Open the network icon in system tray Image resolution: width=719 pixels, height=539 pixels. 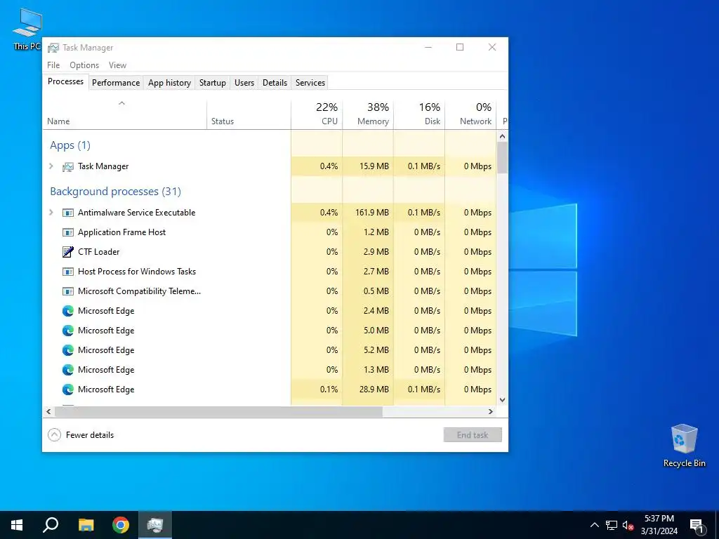[612, 525]
